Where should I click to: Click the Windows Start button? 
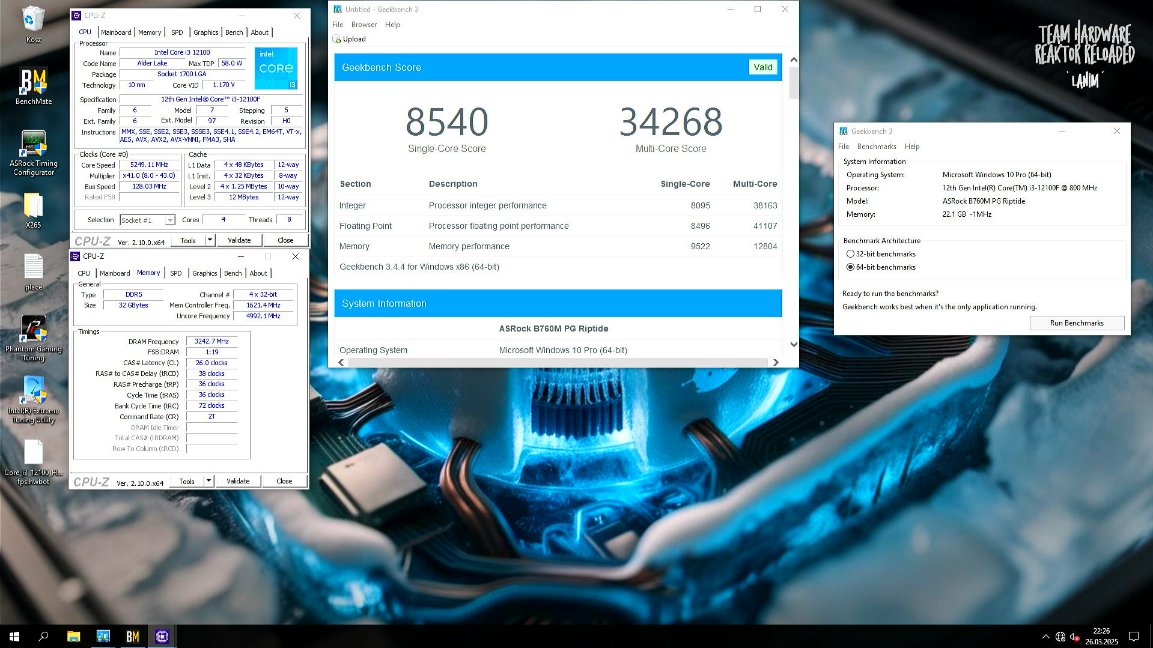(x=14, y=636)
